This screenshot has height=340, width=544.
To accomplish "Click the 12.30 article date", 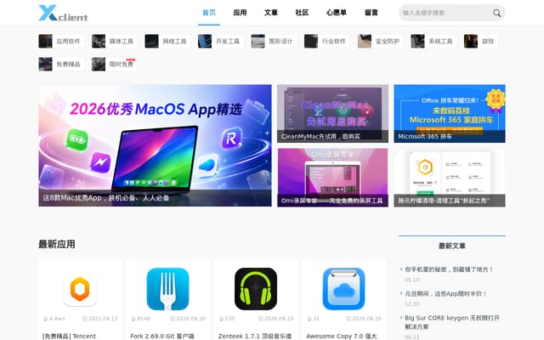I will coord(412,304).
